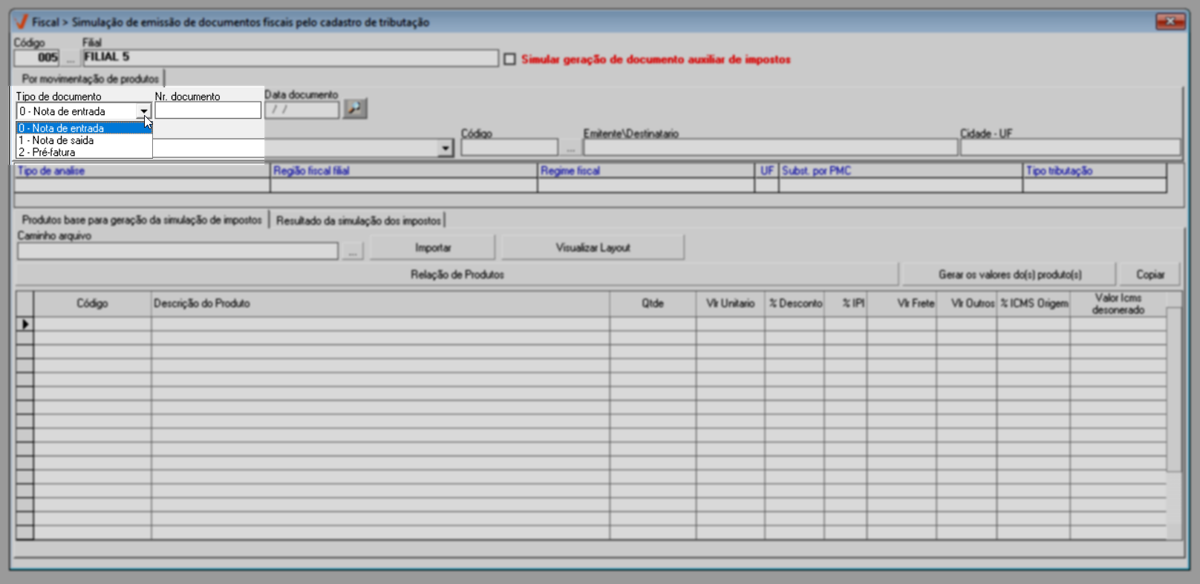Focus the Emitente code input field
The width and height of the screenshot is (1200, 584).
tap(509, 148)
